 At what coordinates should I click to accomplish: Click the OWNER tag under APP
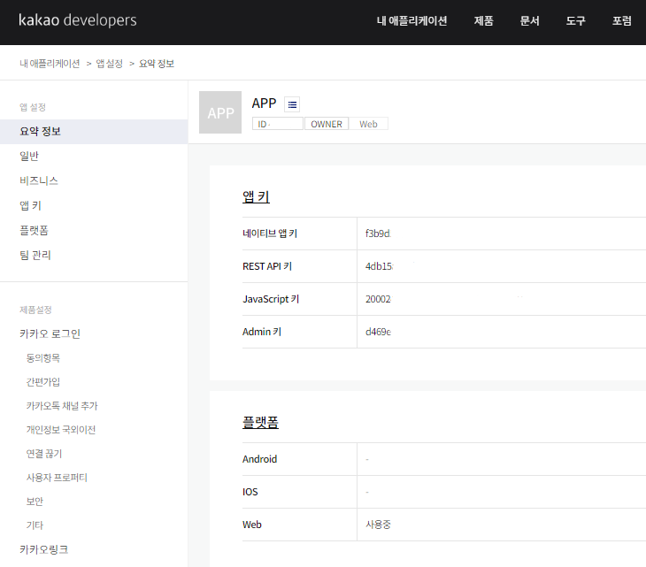click(327, 124)
